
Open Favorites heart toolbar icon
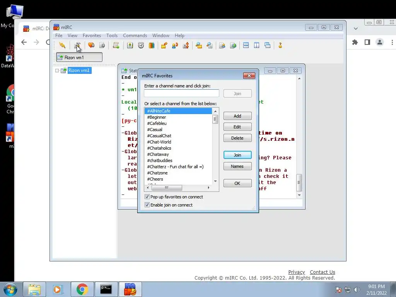coord(91,45)
